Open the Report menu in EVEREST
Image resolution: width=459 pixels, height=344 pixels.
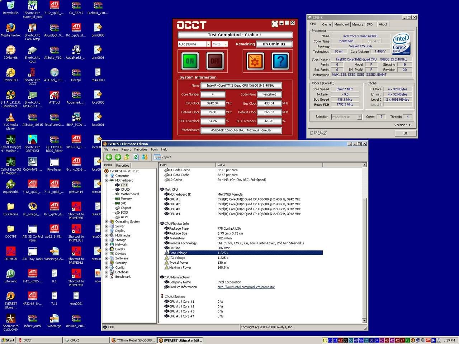(x=126, y=149)
